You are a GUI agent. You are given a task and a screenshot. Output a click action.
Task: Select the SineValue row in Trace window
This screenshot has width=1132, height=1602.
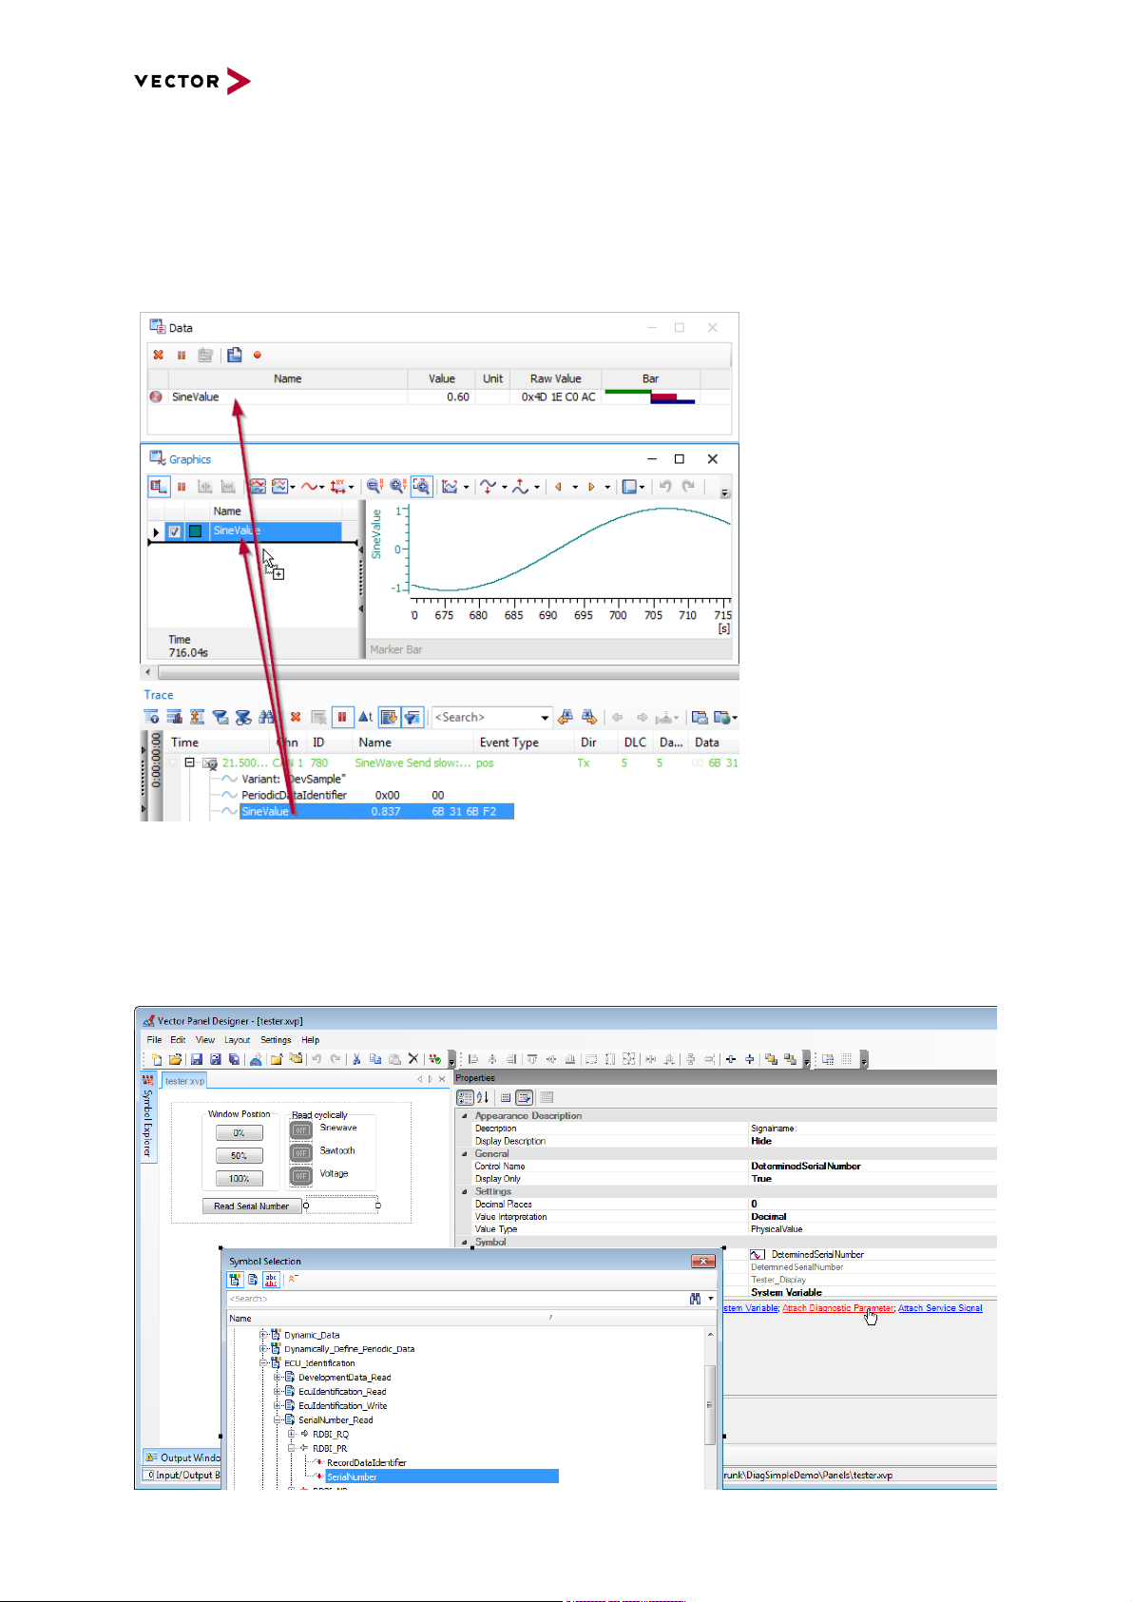pos(376,812)
